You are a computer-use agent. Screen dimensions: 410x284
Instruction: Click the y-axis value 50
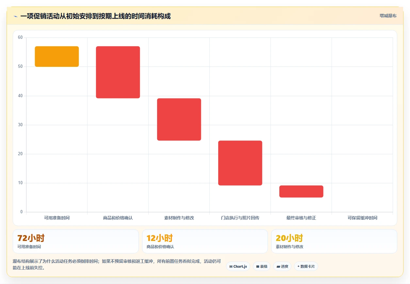(x=20, y=67)
